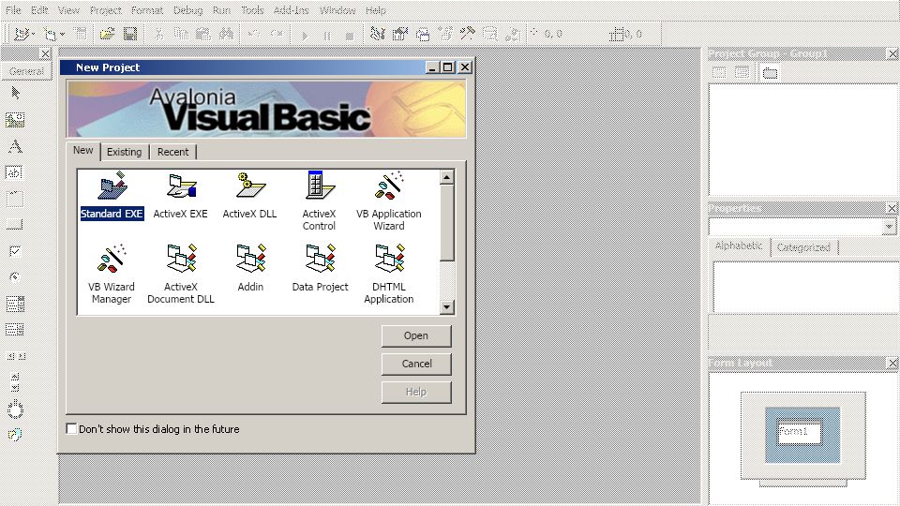Viewport: 900px width, 506px height.
Task: Select the Frame control in the toolbox
Action: [x=15, y=199]
